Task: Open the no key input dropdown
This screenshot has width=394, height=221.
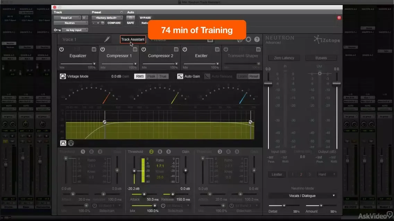Action: click(75, 30)
